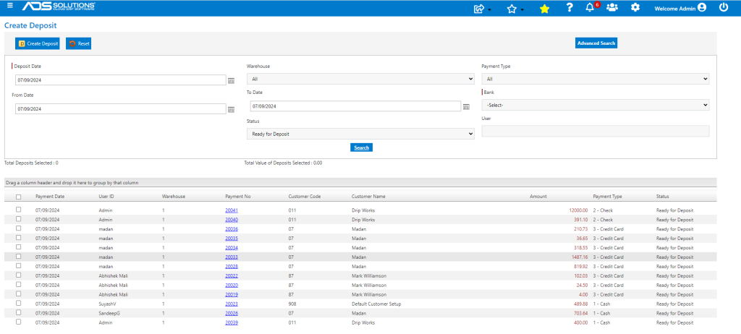Open calendar picker for Deposit Date
741x334 pixels.
[x=231, y=81]
